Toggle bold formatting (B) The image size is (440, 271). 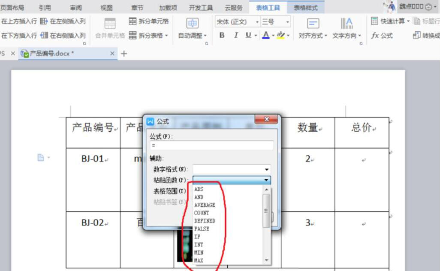[222, 35]
